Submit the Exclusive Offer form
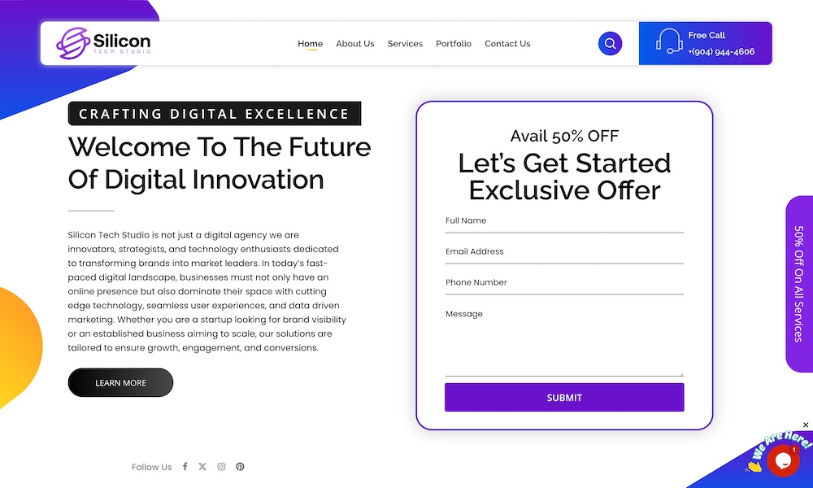Screen dimensions: 813x488 click(x=564, y=398)
